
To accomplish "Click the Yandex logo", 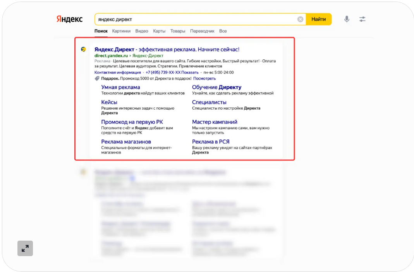I will point(69,19).
